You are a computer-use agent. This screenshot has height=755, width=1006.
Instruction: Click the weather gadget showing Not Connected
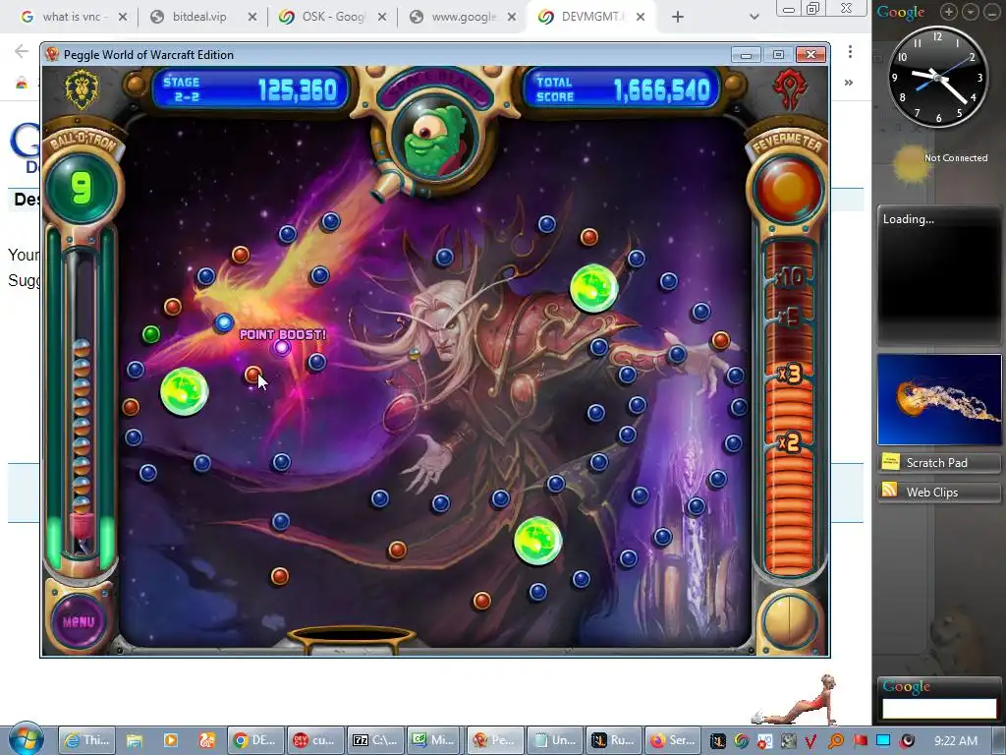[938, 162]
